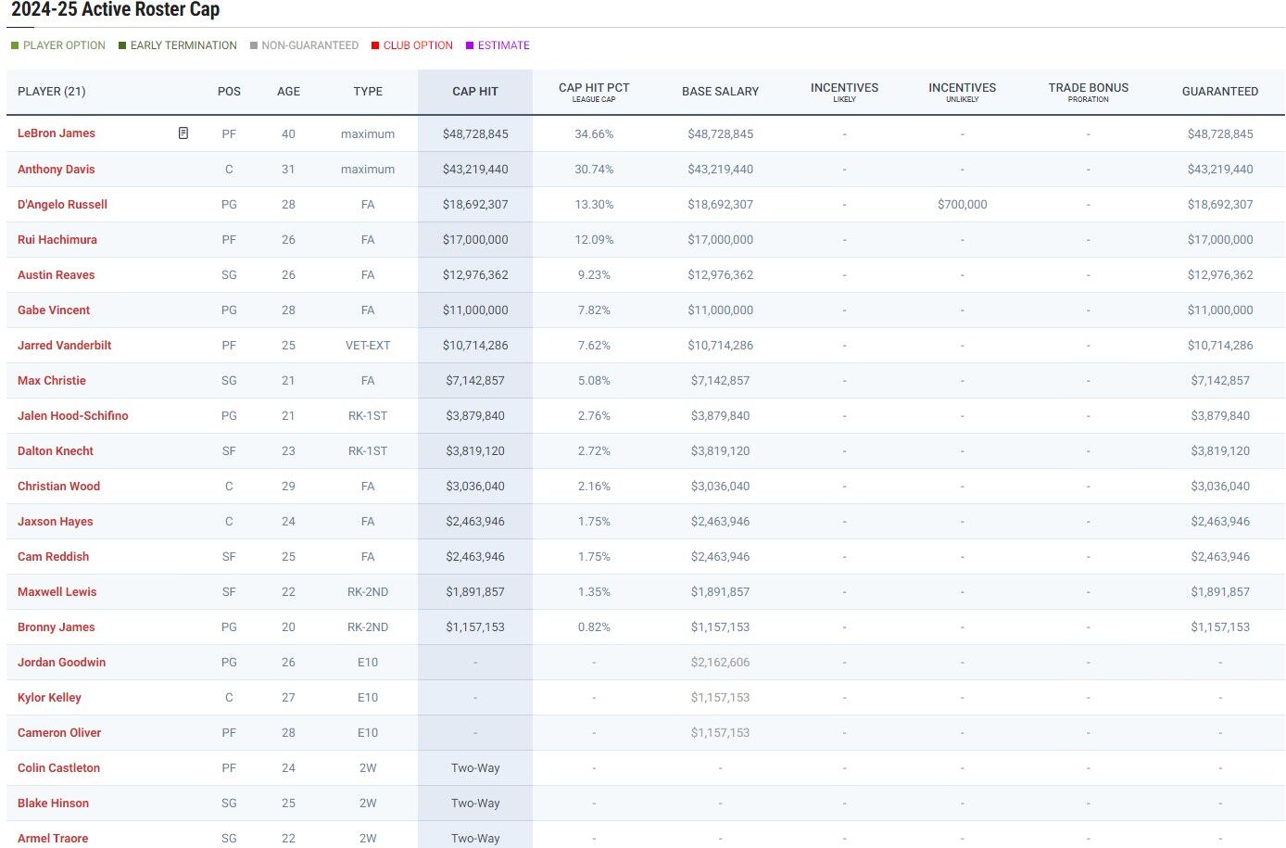The image size is (1286, 848).
Task: Click the INCENTIVES UNLIKELY column header
Action: tap(963, 92)
